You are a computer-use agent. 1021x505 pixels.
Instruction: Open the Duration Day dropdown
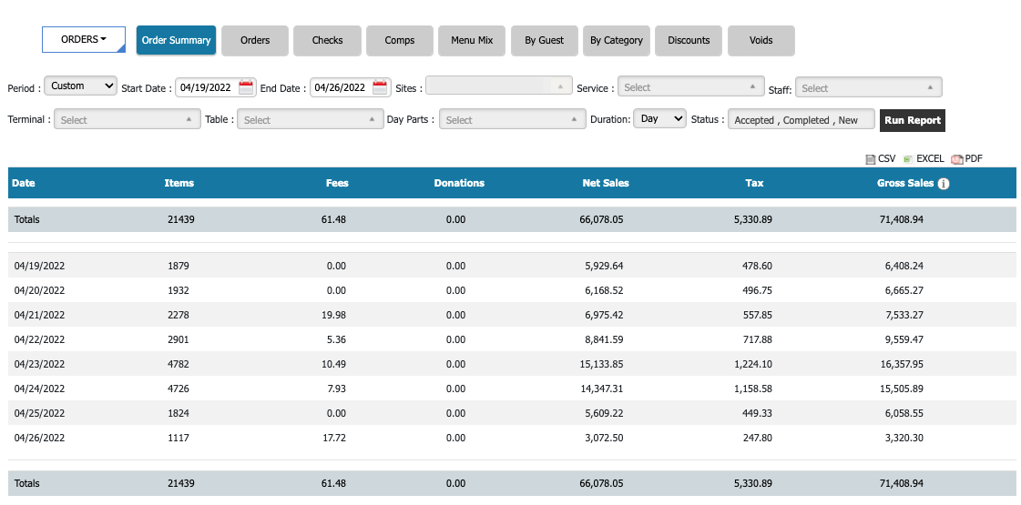(x=659, y=118)
